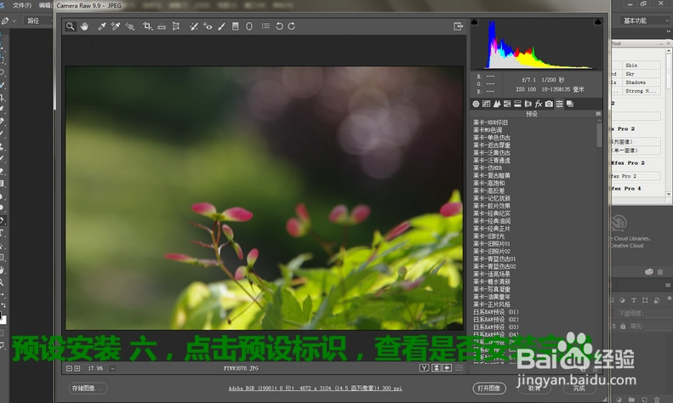Open the Effects fx panel tab

click(x=539, y=104)
